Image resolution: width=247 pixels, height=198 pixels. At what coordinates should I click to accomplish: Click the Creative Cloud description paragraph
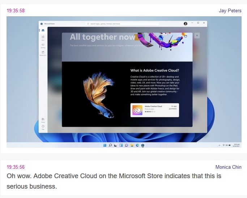(155, 86)
